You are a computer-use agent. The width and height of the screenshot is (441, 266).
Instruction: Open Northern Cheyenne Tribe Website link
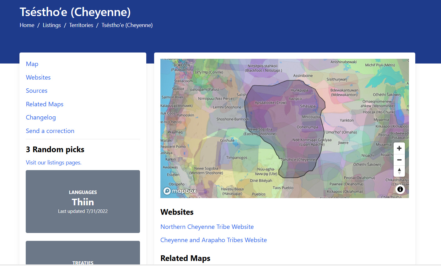(207, 227)
